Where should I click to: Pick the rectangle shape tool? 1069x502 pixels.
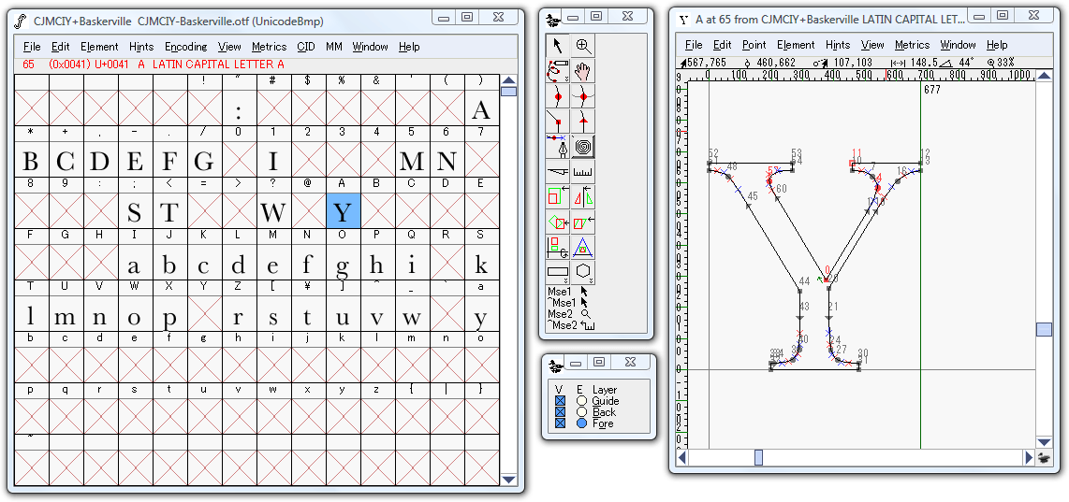[x=558, y=273]
